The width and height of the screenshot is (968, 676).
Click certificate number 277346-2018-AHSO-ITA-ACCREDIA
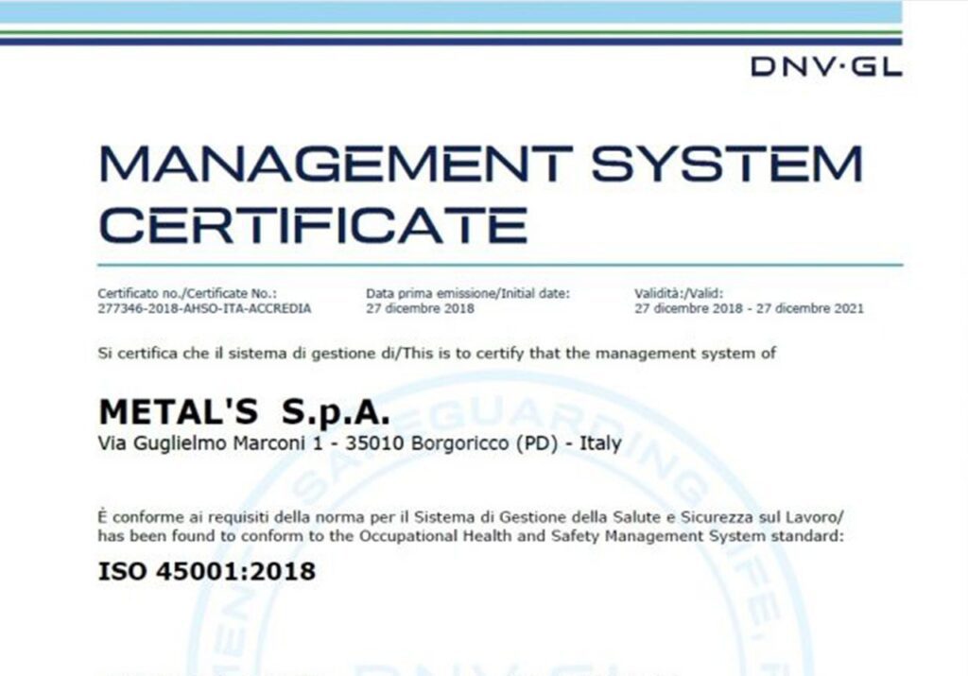click(x=204, y=308)
